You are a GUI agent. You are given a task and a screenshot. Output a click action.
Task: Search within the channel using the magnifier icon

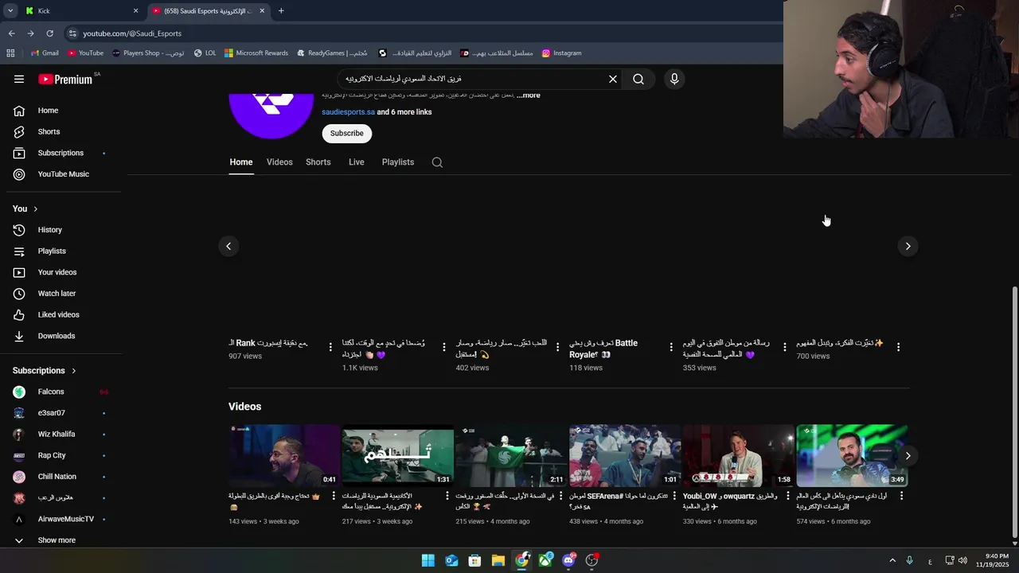pos(437,162)
